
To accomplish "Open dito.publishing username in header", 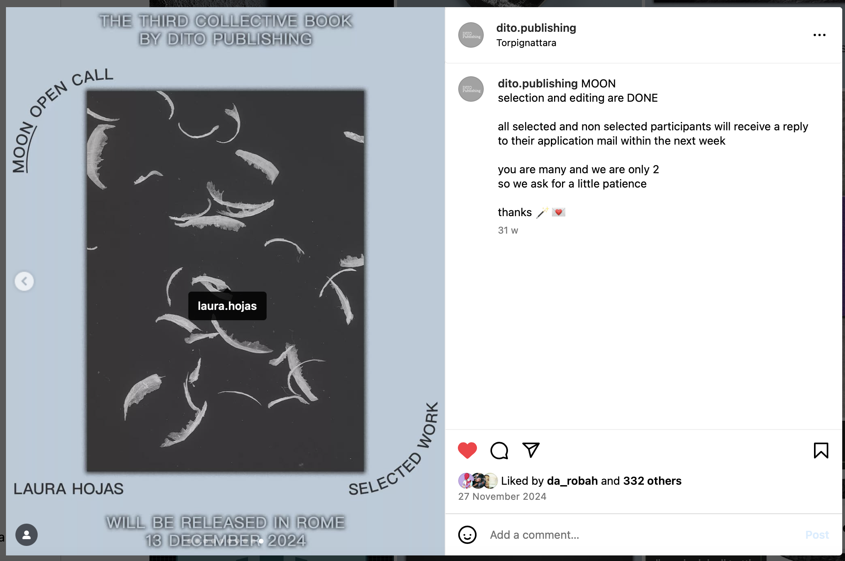I will [536, 28].
